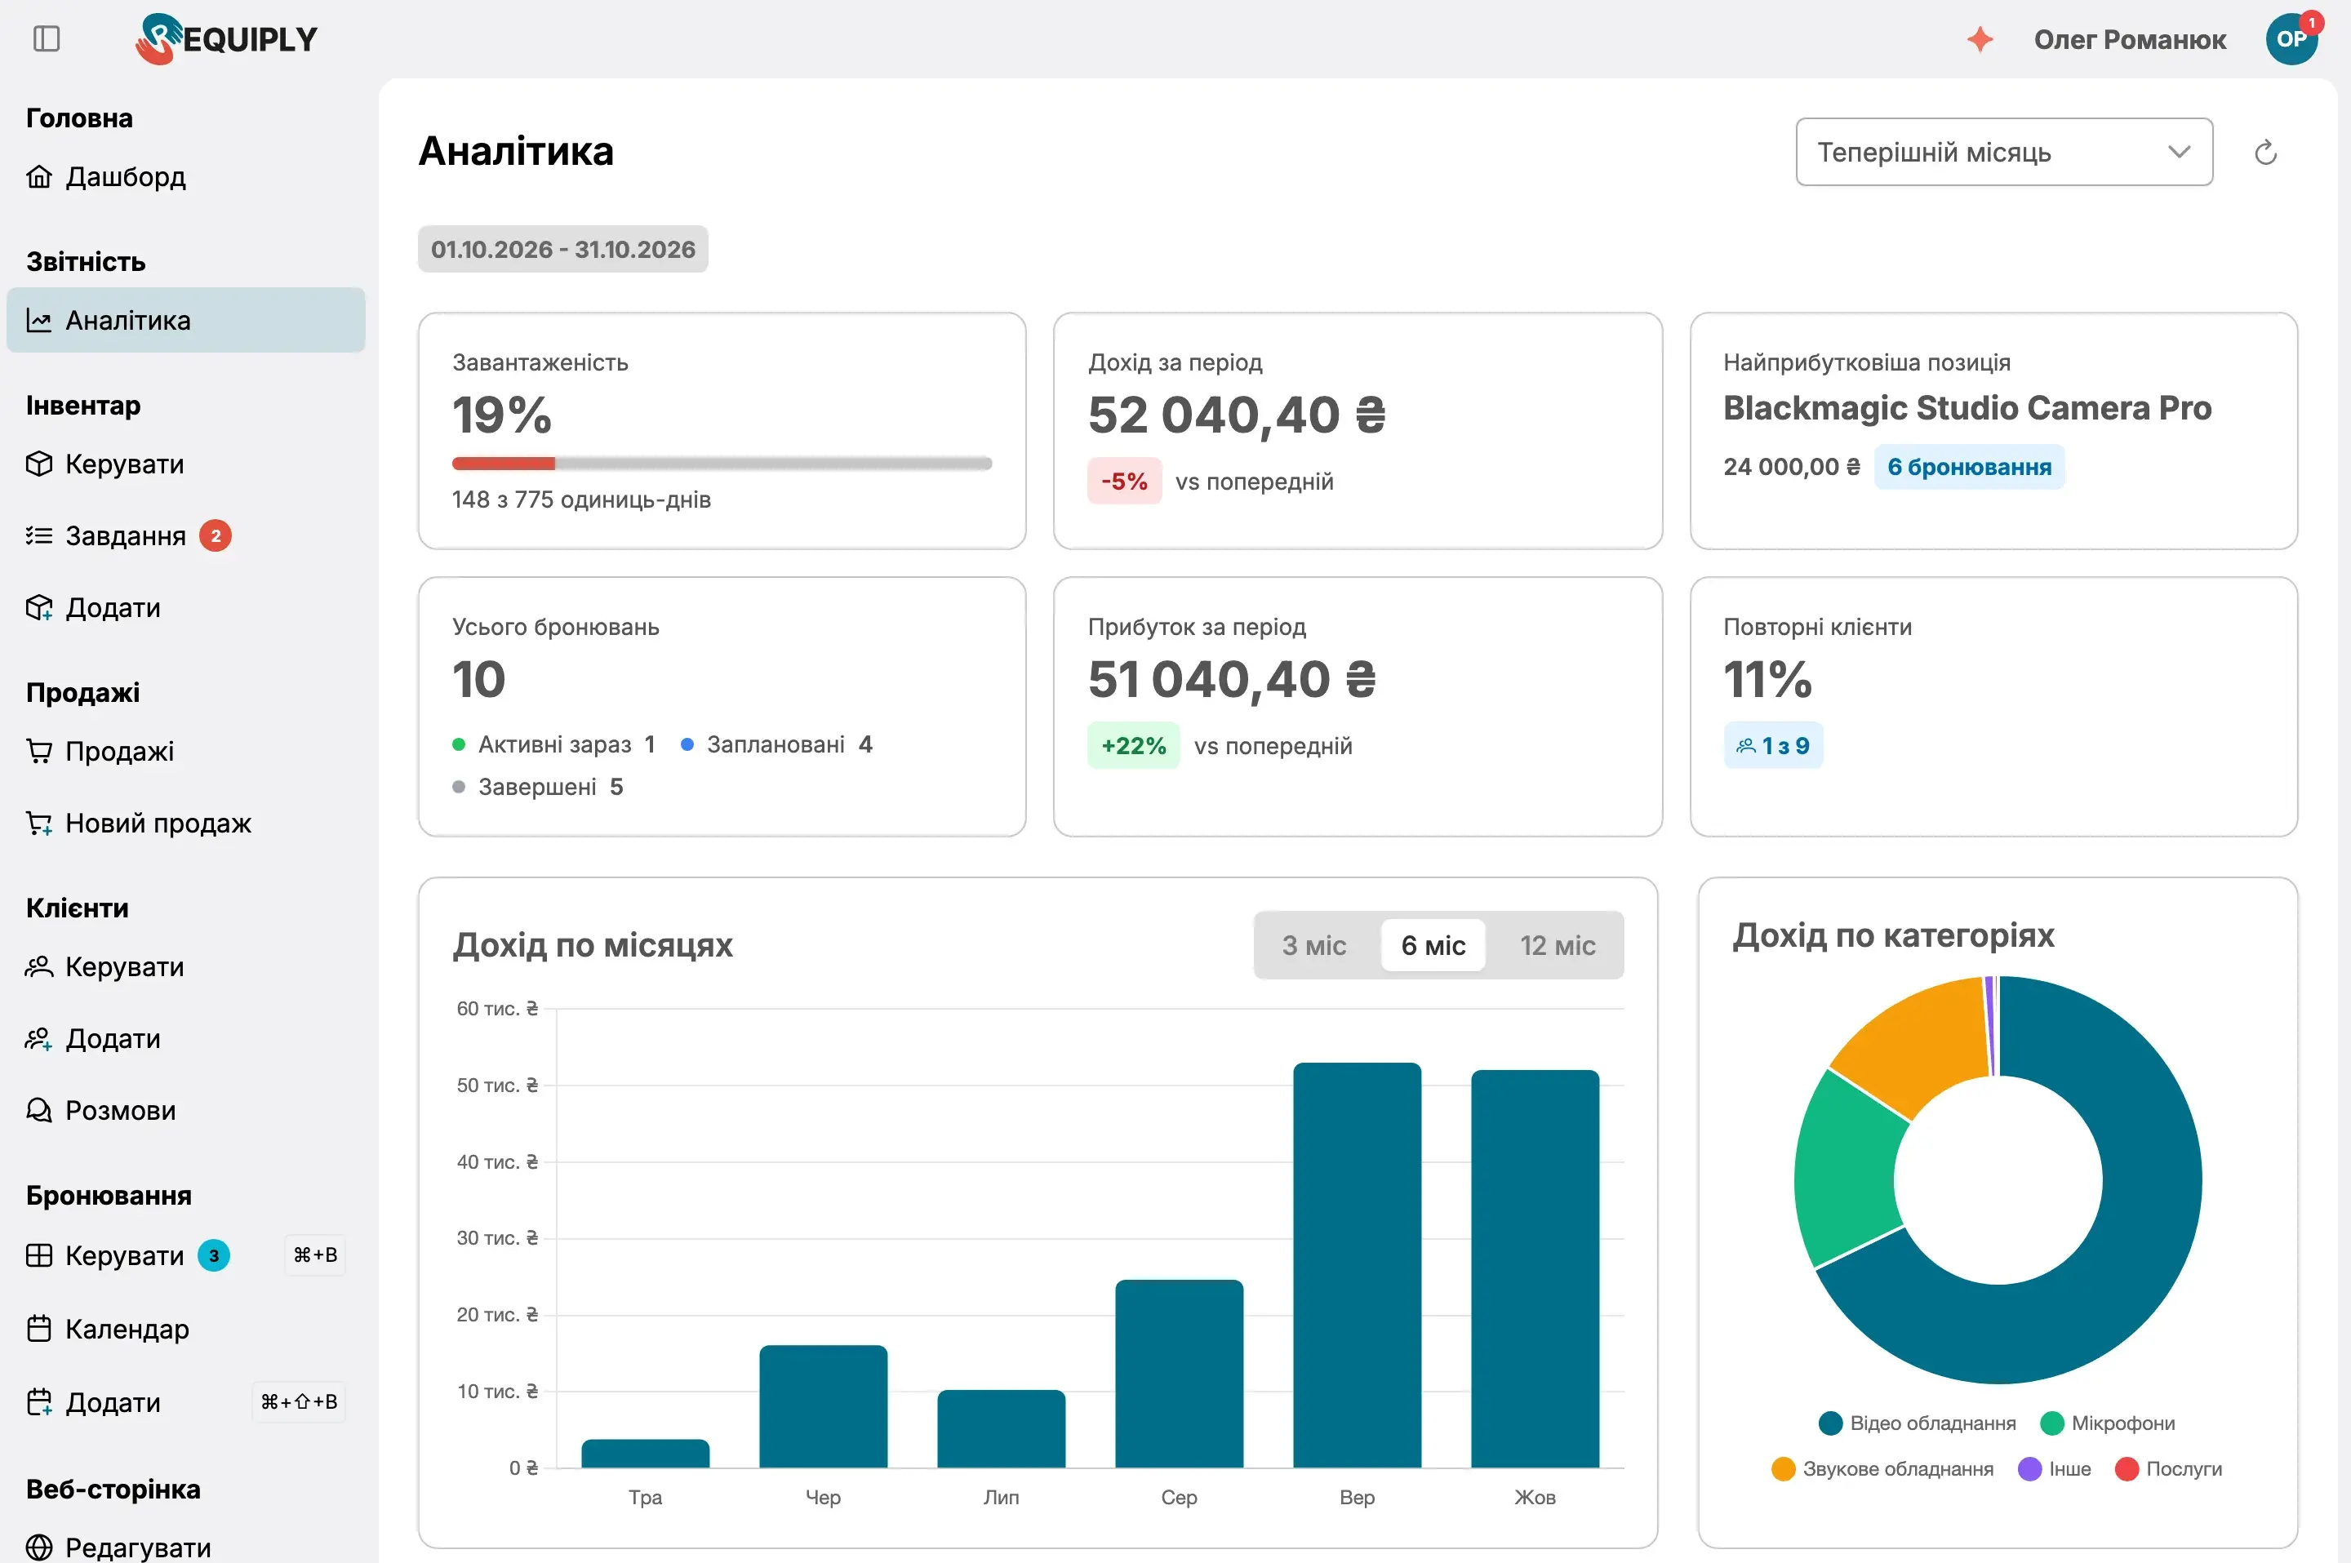Open the AI sparkle icon in header
Image resolution: width=2351 pixels, height=1563 pixels.
1979,39
